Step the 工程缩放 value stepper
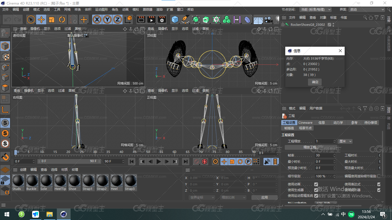 click(334, 141)
